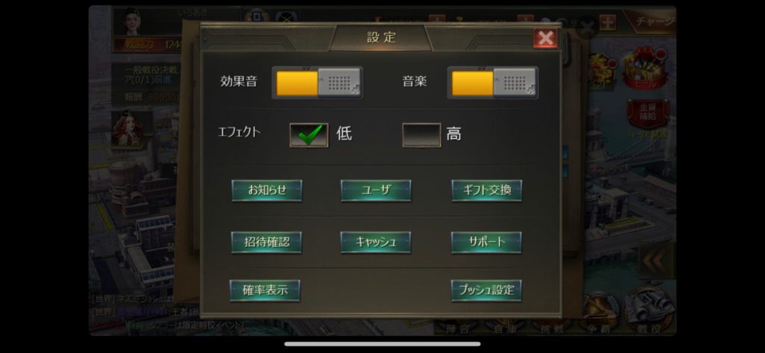Open the 確率表示 probability display button
765x353 pixels.
(x=265, y=290)
